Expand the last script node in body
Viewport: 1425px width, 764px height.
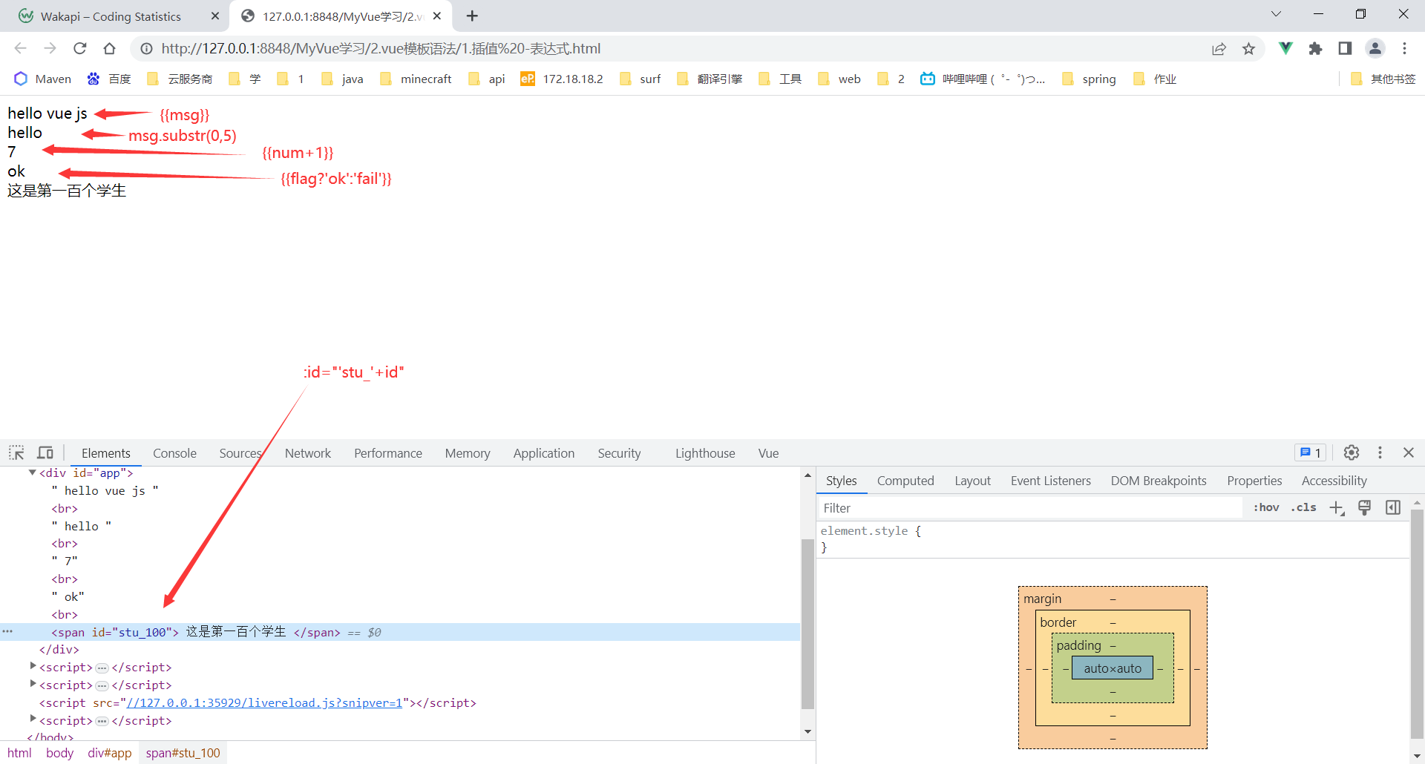pyautogui.click(x=32, y=719)
